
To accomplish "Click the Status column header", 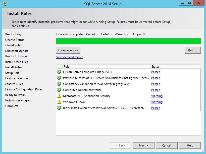I will coord(175,67).
